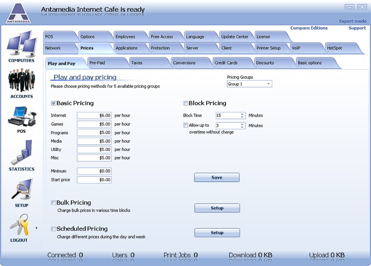Edit the Internet price per hour field

(x=94, y=116)
